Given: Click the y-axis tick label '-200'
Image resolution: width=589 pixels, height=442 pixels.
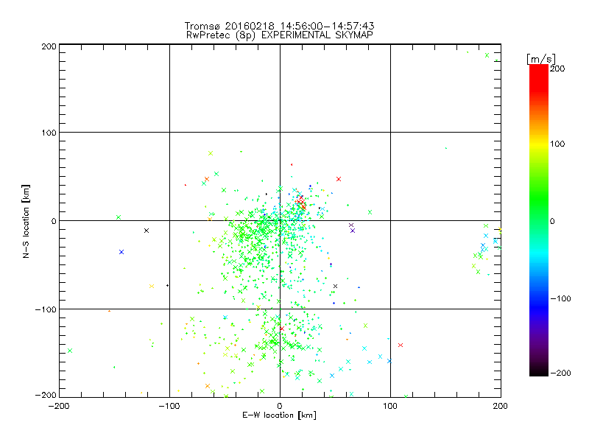Looking at the screenshot, I should [46, 396].
